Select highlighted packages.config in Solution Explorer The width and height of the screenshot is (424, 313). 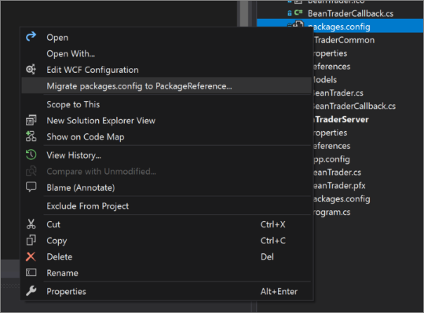click(339, 27)
